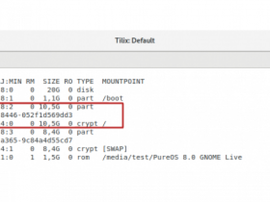Click the RO column header text
The width and height of the screenshot is (270, 202).
[x=68, y=82]
